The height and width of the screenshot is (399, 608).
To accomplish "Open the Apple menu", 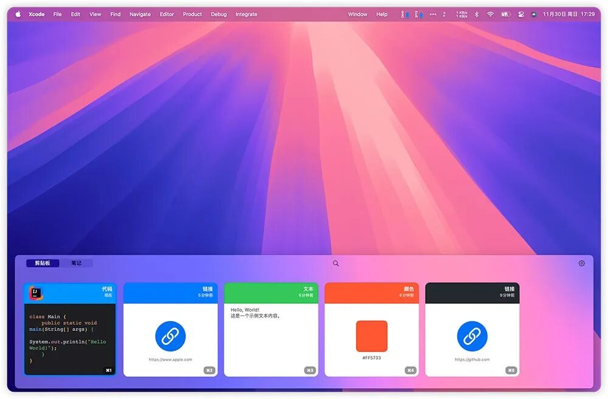I will click(x=18, y=14).
